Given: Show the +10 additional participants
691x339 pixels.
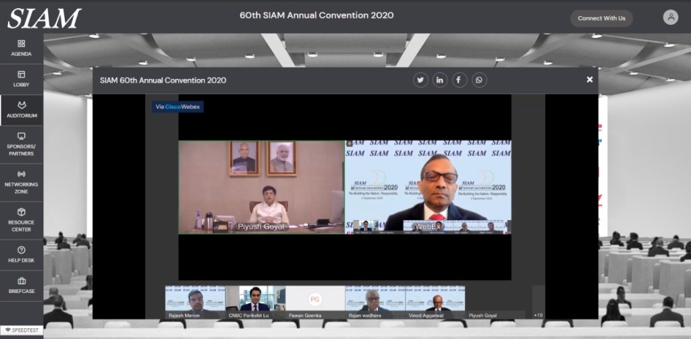Looking at the screenshot, I should (538, 315).
